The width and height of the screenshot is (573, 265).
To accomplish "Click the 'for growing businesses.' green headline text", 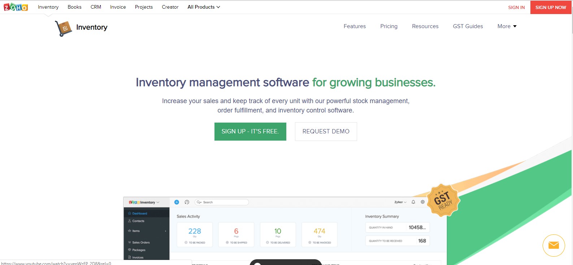I will [x=374, y=83].
